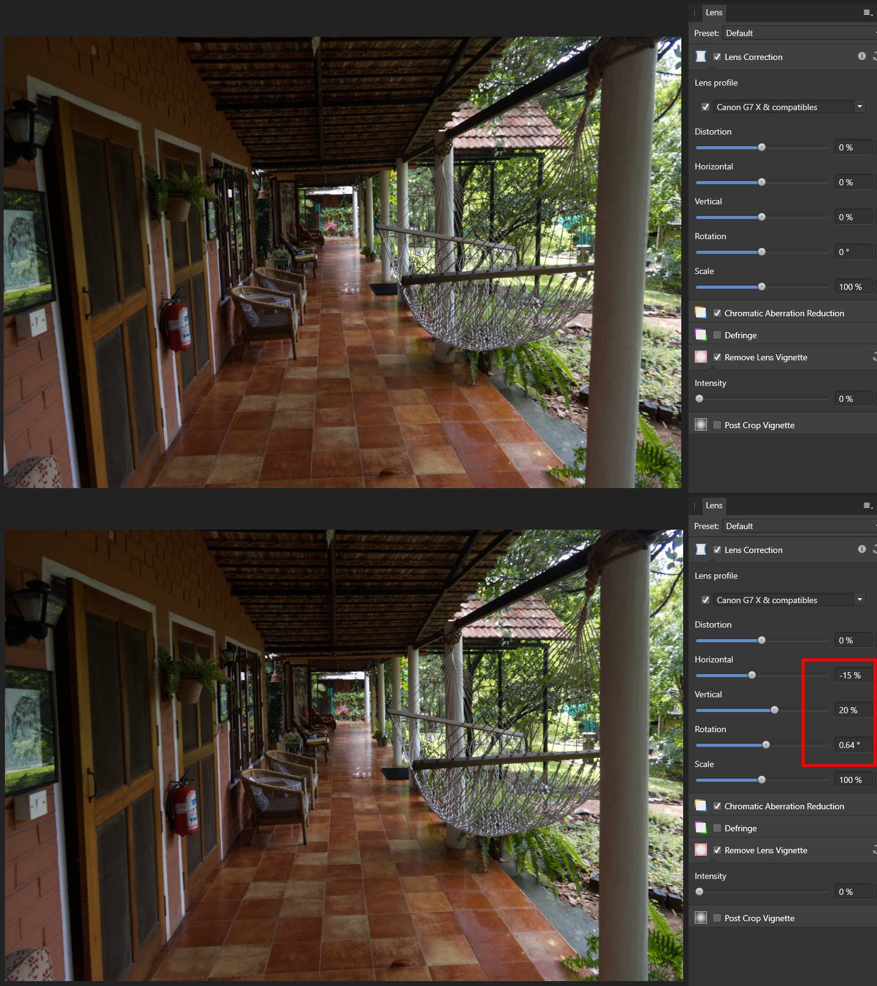877x986 pixels.
Task: Click Chromatic Aberration Reduction icon in top panel
Action: click(x=701, y=313)
